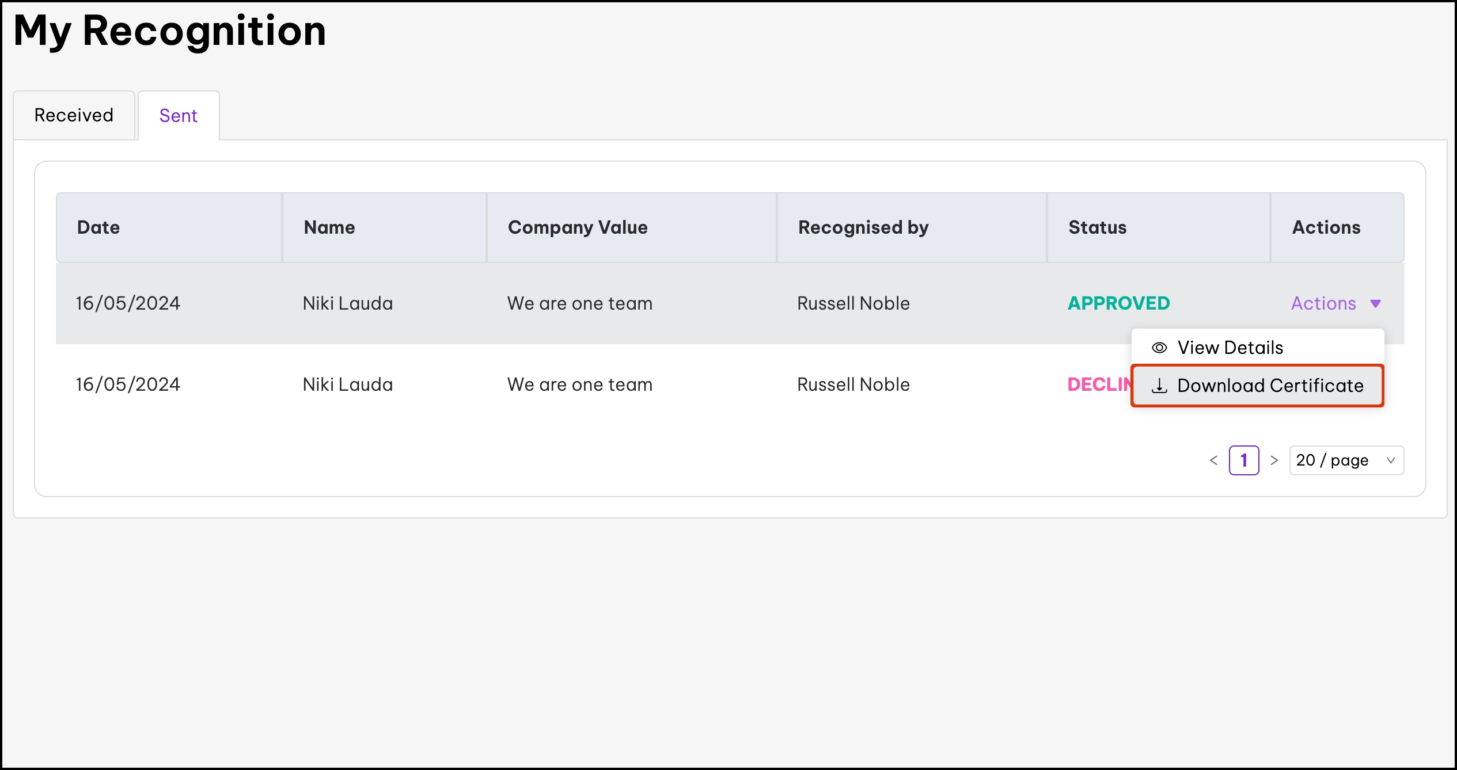The width and height of the screenshot is (1457, 770).
Task: Select page number 1 in pagination
Action: point(1244,460)
